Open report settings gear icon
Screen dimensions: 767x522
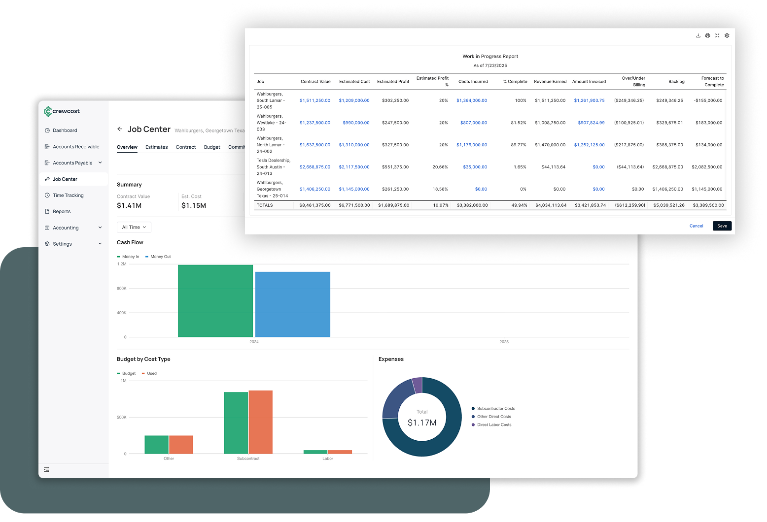[x=727, y=35]
